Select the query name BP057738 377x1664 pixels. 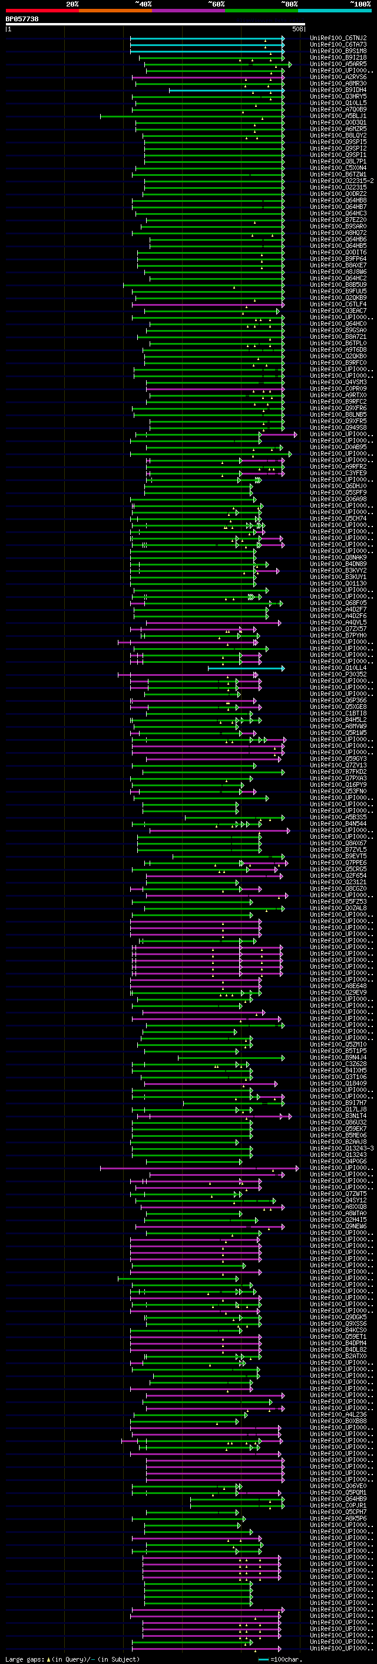[22, 19]
